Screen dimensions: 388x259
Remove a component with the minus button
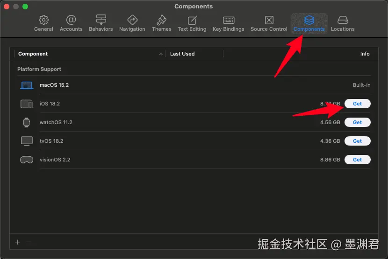tap(29, 242)
